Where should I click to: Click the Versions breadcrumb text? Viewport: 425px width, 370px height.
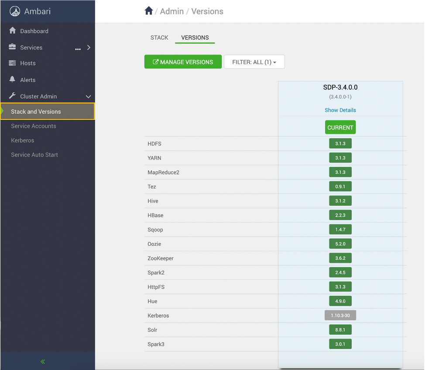click(x=207, y=11)
